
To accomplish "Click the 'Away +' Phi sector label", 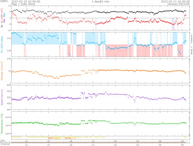I will pyautogui.click(x=190, y=51).
